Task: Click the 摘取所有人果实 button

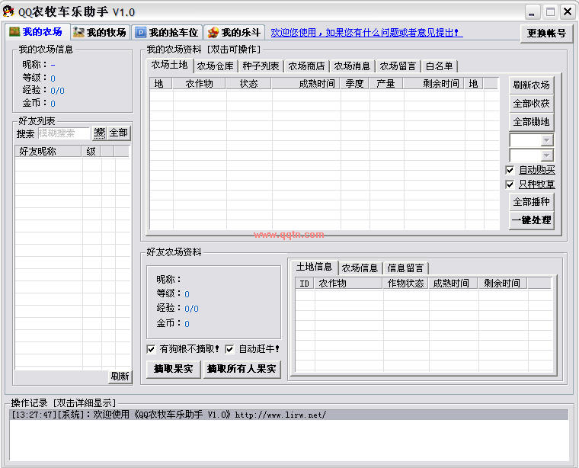Action: click(242, 369)
